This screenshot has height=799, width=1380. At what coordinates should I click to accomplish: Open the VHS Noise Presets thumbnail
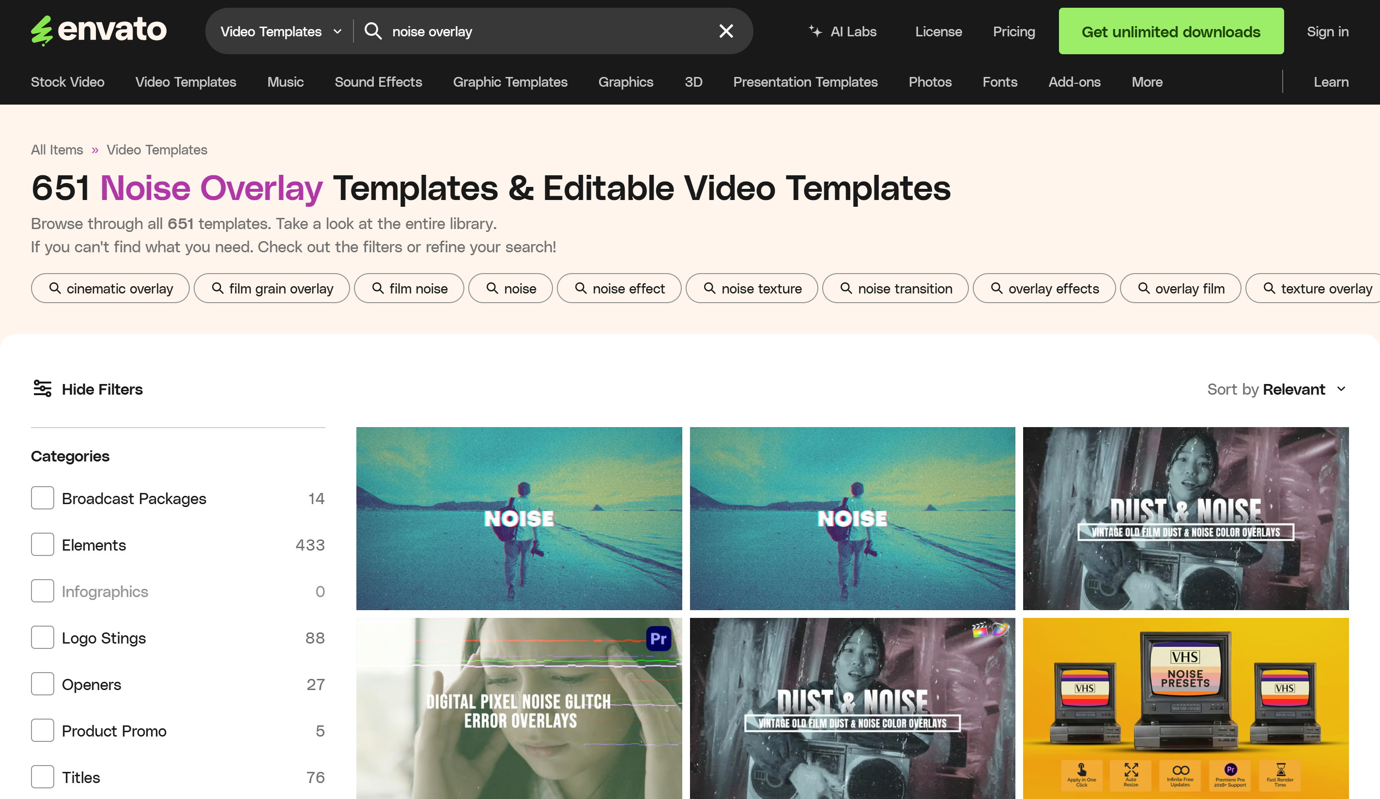(x=1186, y=708)
